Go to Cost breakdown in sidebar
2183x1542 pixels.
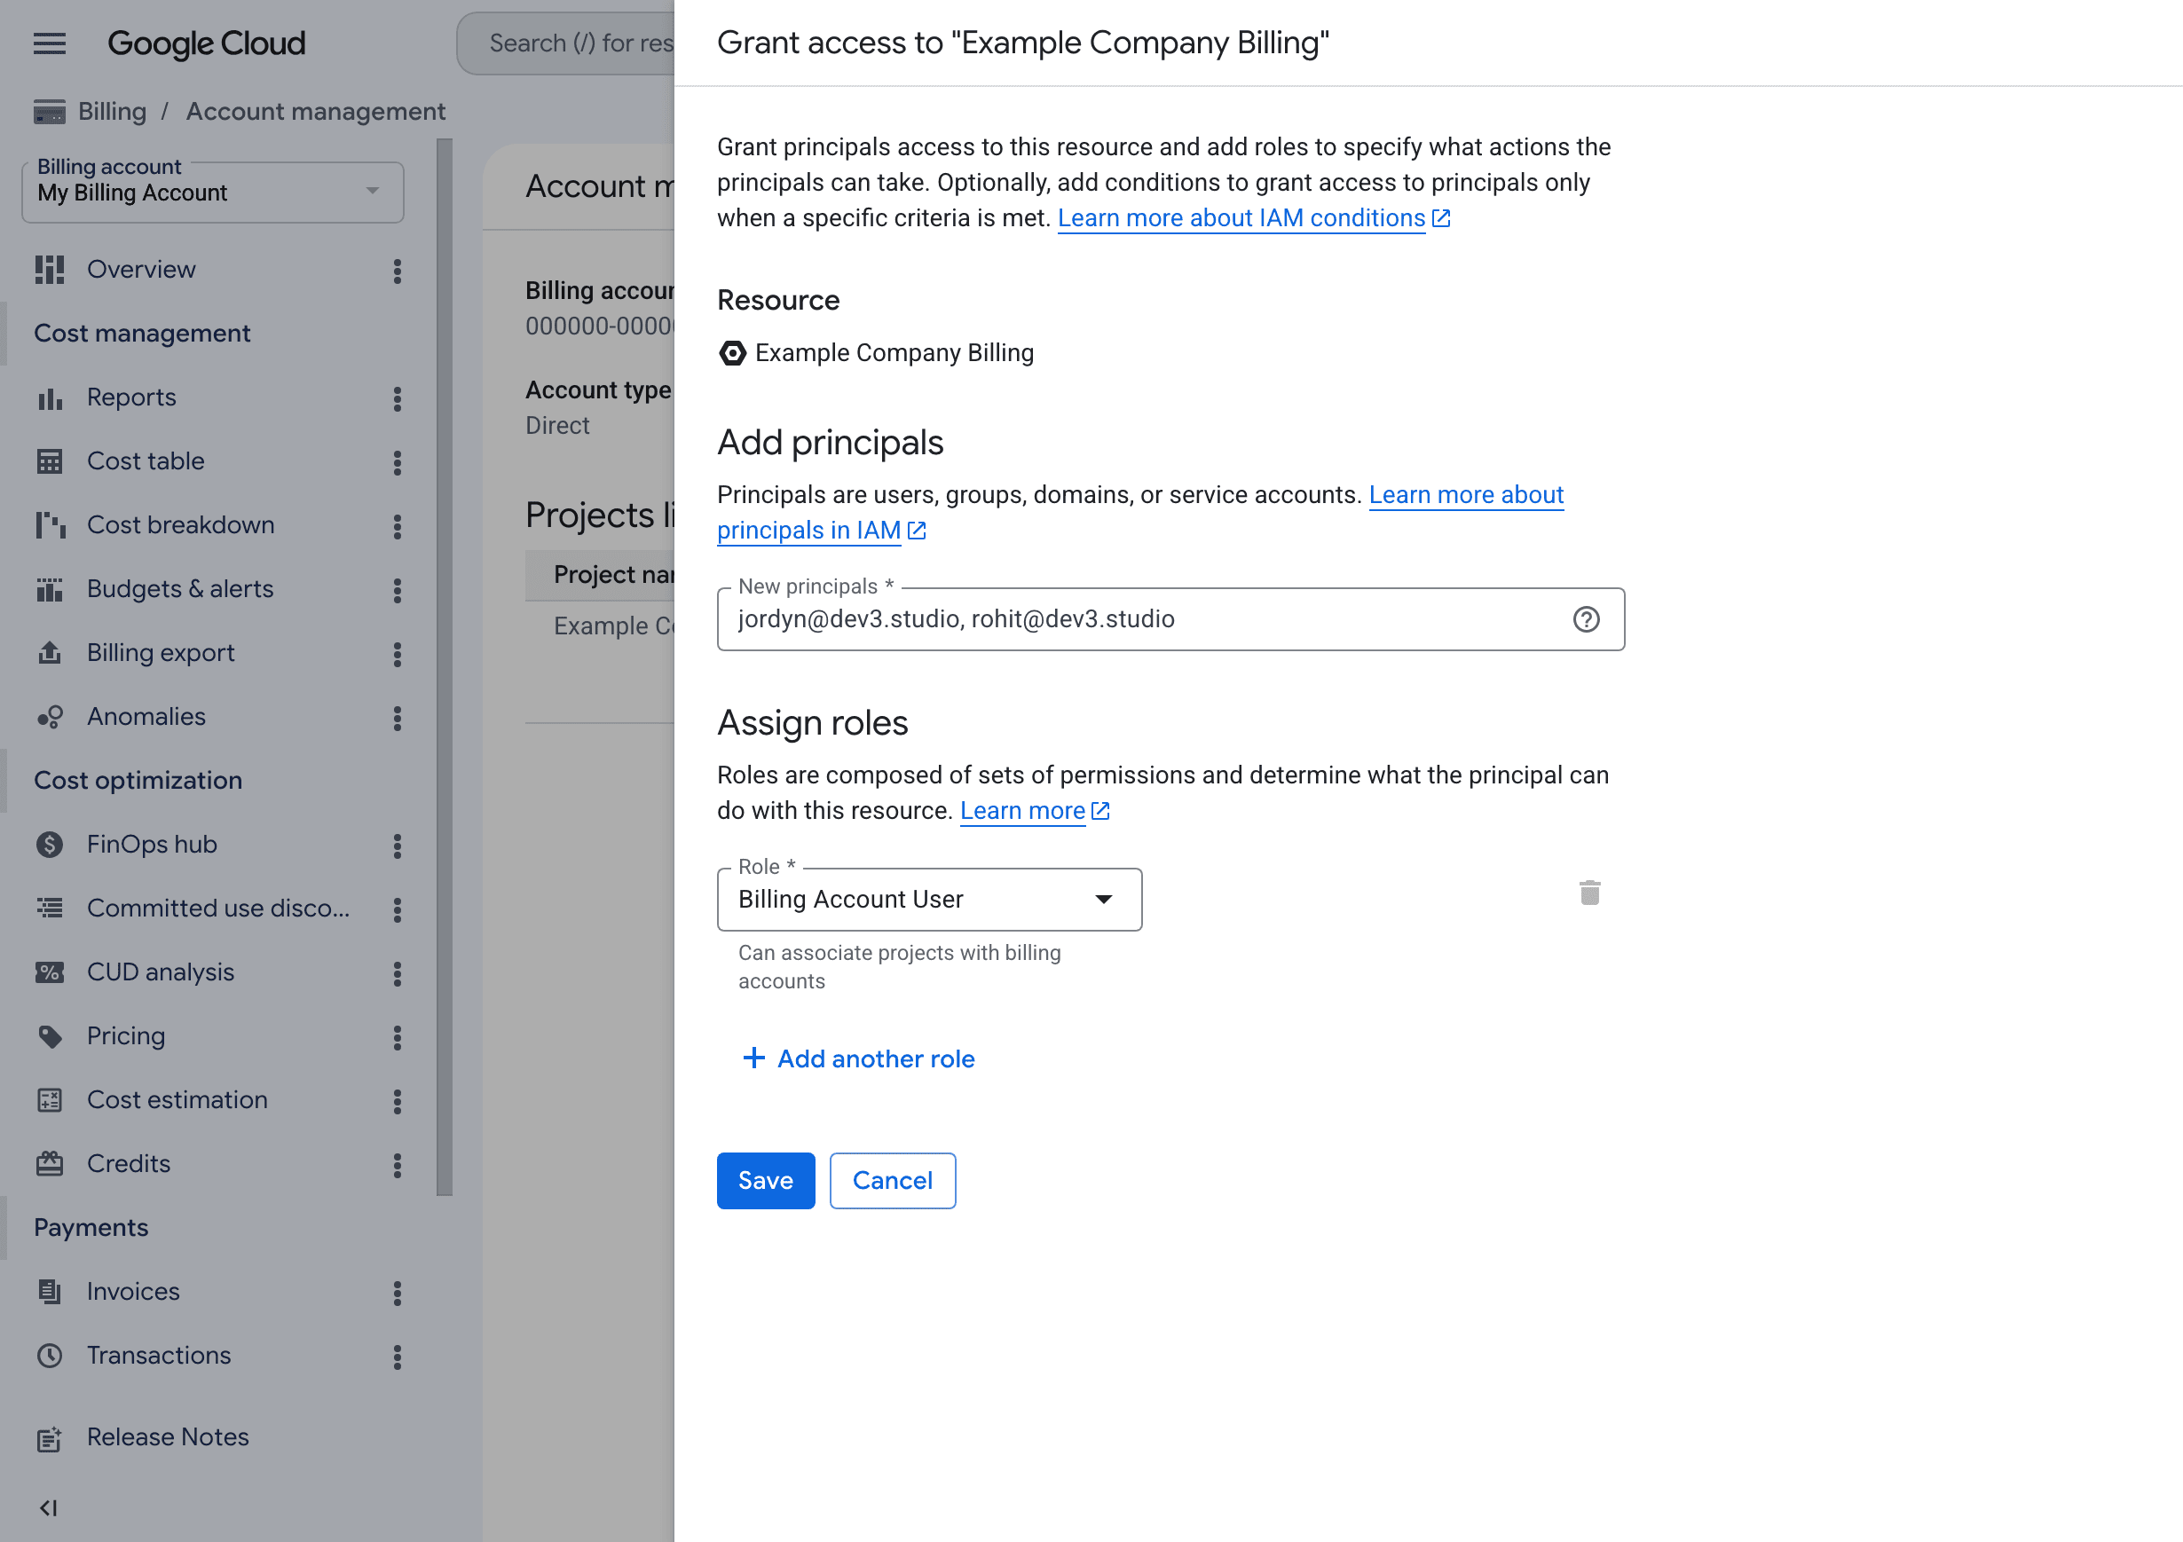coord(181,524)
